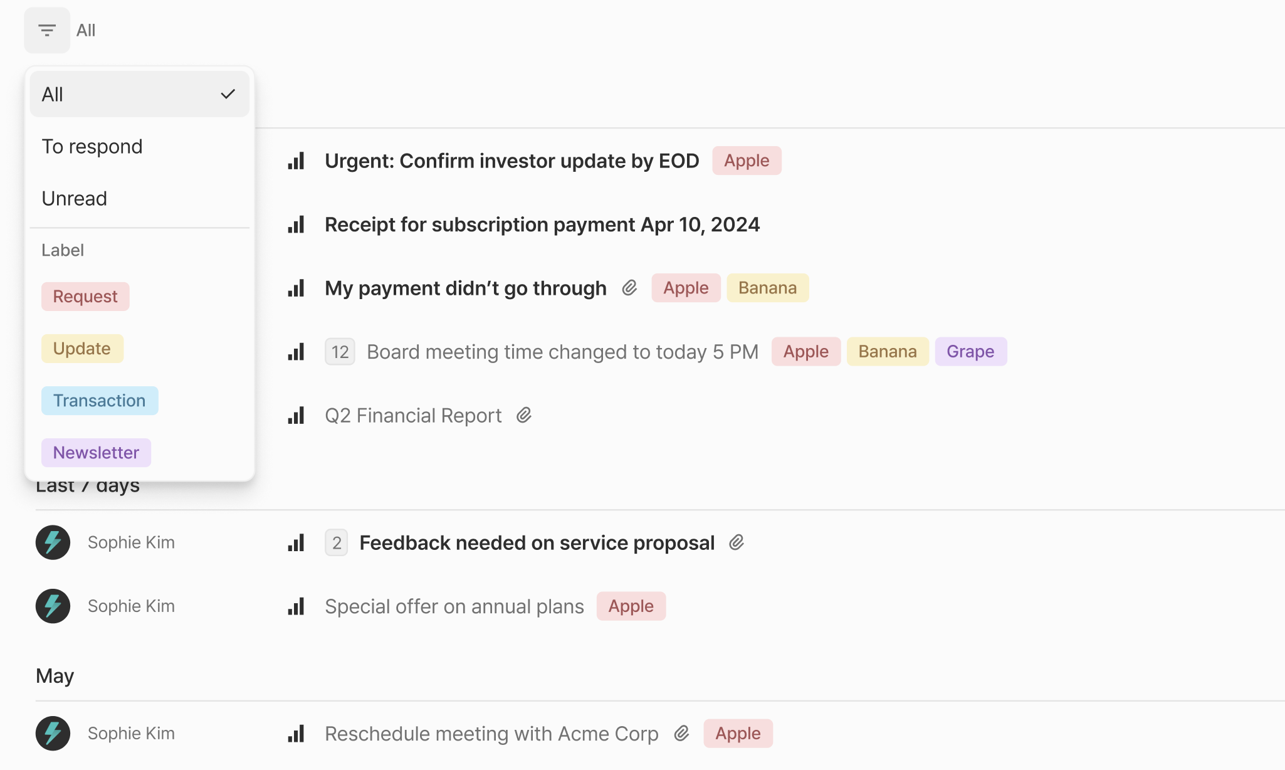Click attachment icon on Q2 Financial Report
Screen dimensions: 1285x770
[524, 415]
